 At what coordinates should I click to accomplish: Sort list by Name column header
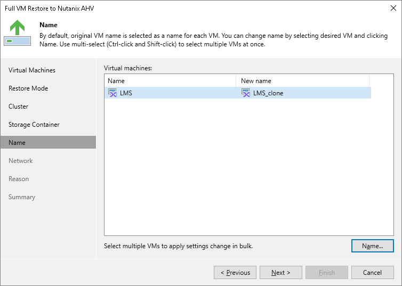point(170,81)
